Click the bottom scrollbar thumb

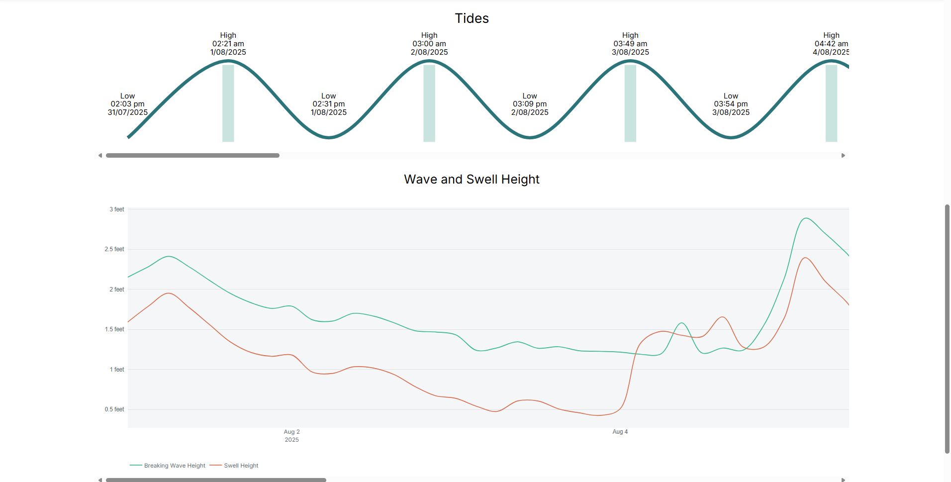216,480
